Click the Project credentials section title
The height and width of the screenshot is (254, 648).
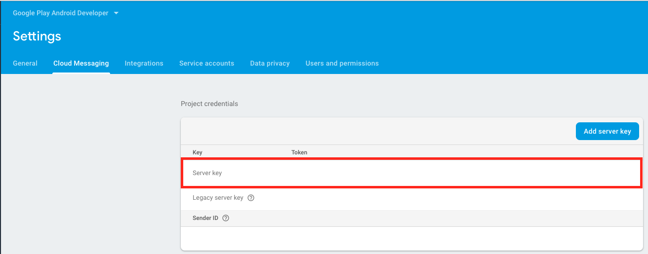coord(209,104)
